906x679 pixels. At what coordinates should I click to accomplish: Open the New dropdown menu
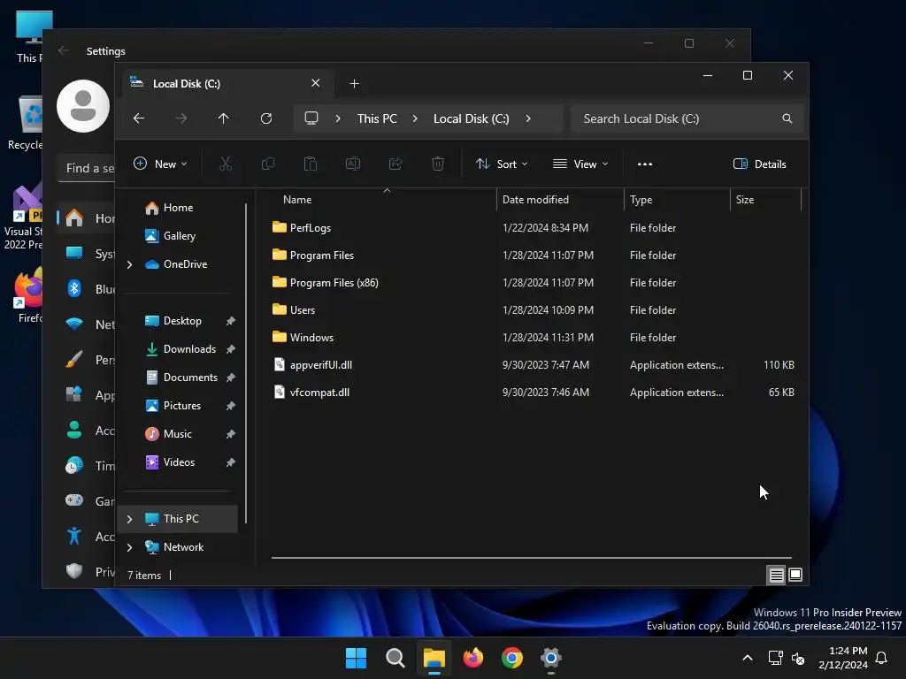tap(160, 164)
